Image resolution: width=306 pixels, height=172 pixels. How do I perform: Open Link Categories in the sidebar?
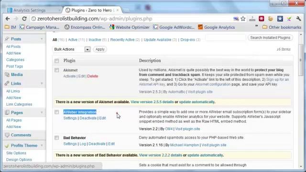click(x=19, y=104)
